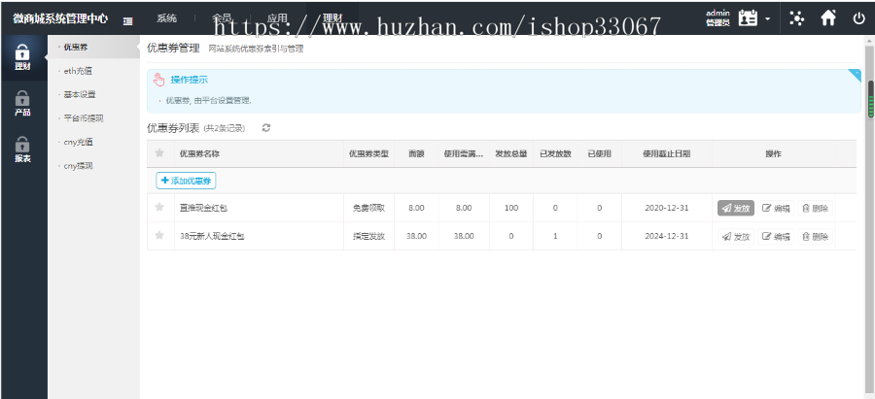Click 发放 for 38元新人现金红包
875x399 pixels.
point(736,236)
